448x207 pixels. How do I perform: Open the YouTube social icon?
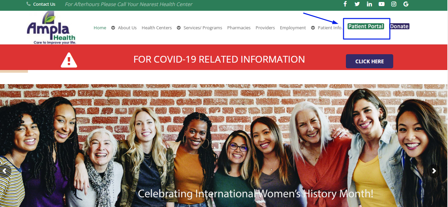tap(381, 4)
